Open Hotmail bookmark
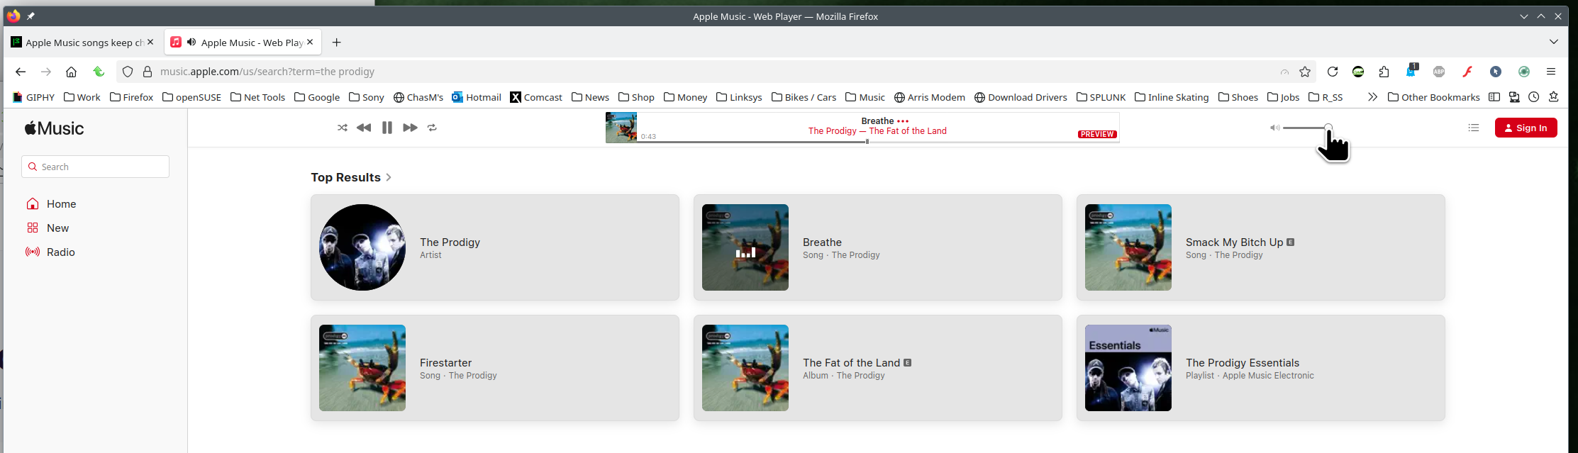The image size is (1578, 453). (x=477, y=97)
